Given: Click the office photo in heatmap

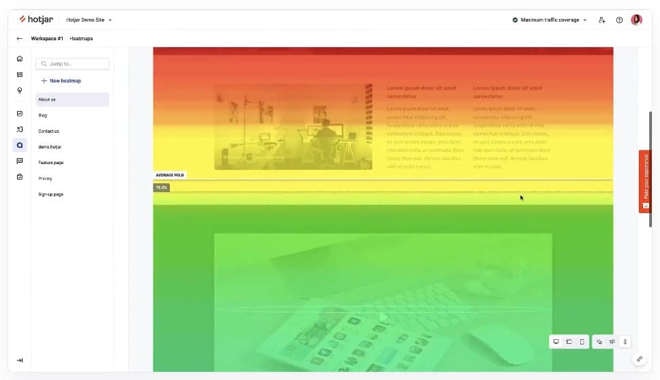Looking at the screenshot, I should click(293, 127).
